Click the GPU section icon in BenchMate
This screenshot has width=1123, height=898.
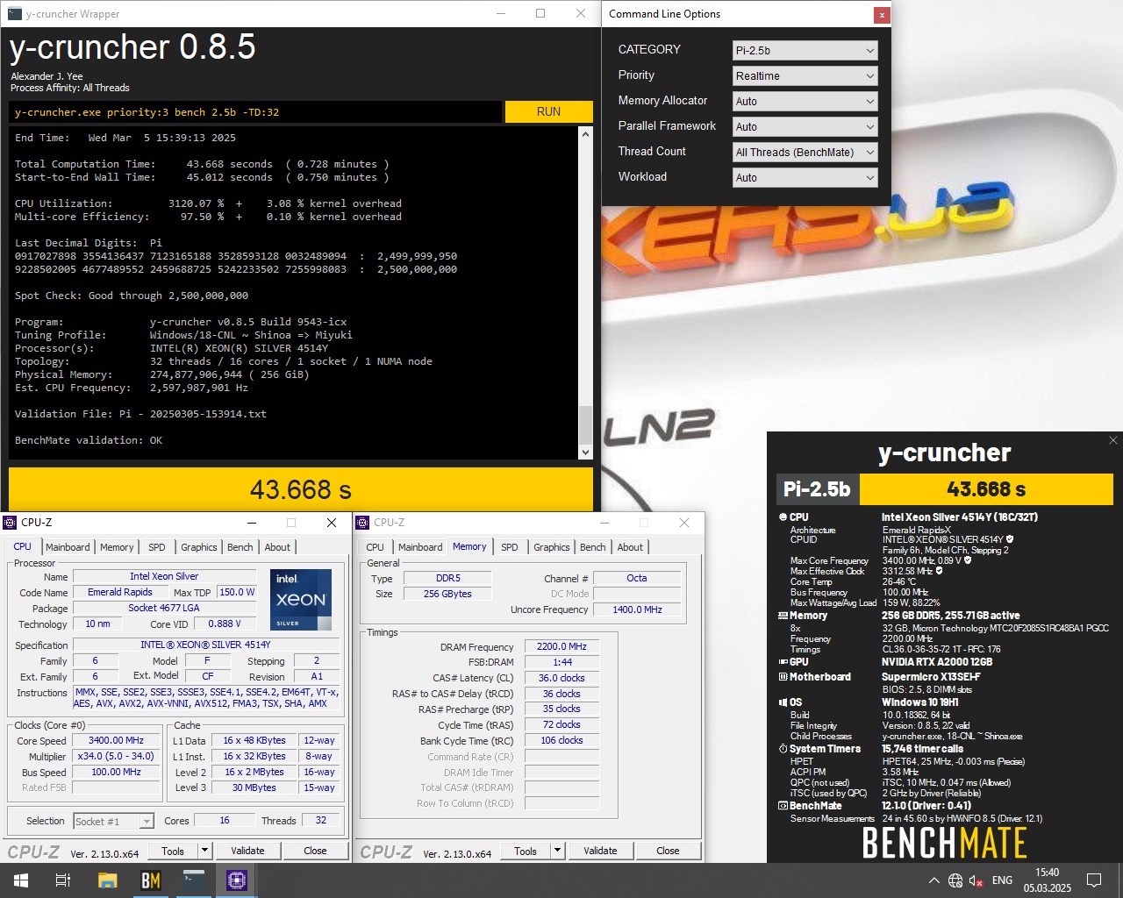click(x=783, y=662)
